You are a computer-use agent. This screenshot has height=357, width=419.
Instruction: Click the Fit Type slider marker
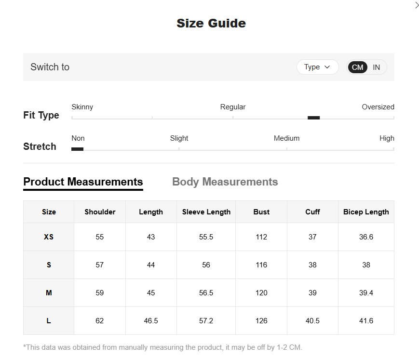(313, 118)
